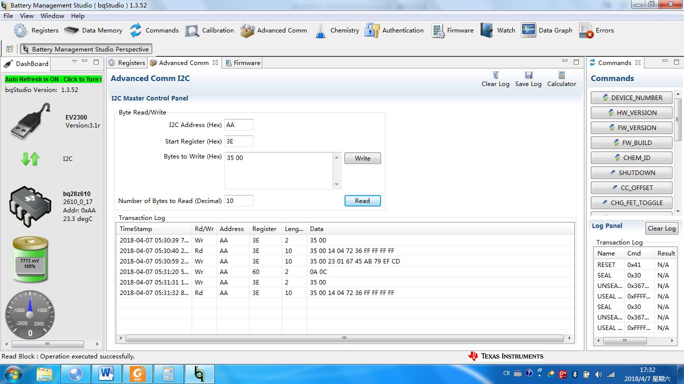The height and width of the screenshot is (384, 684).
Task: Clear the Commands Log Panel
Action: click(661, 228)
